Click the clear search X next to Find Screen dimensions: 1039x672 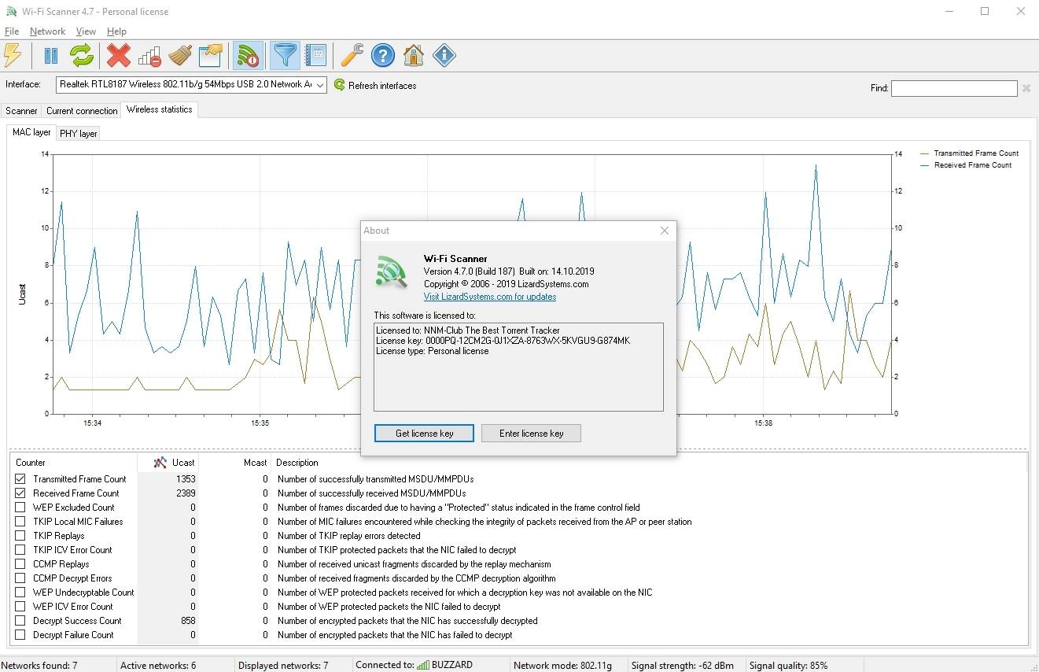1026,88
